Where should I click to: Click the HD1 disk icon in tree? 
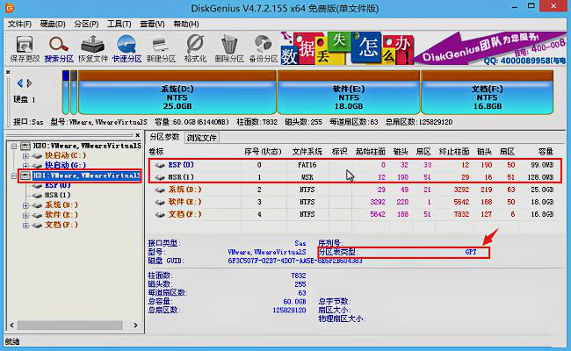25,175
